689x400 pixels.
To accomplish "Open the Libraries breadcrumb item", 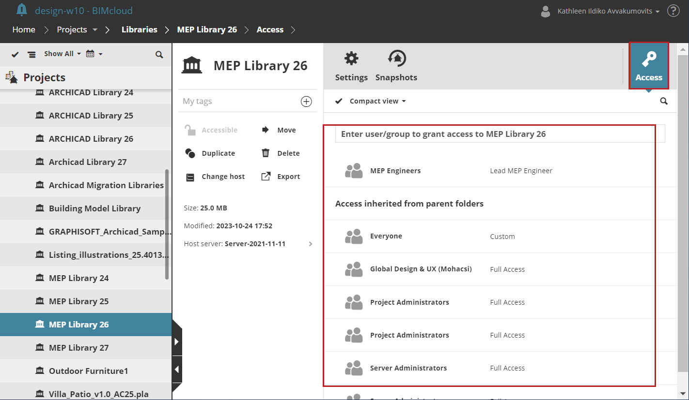I will 139,30.
